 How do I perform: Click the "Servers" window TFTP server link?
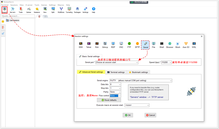pyautogui.click(x=147, y=97)
